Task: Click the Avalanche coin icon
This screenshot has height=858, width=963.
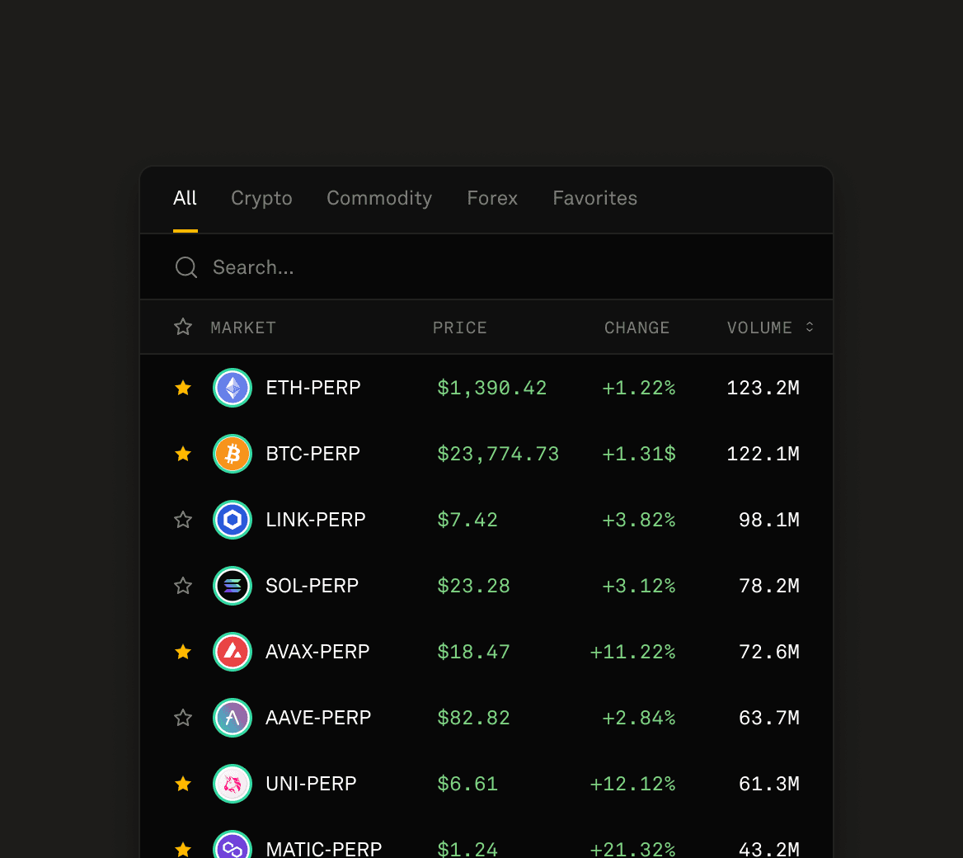Action: [233, 652]
